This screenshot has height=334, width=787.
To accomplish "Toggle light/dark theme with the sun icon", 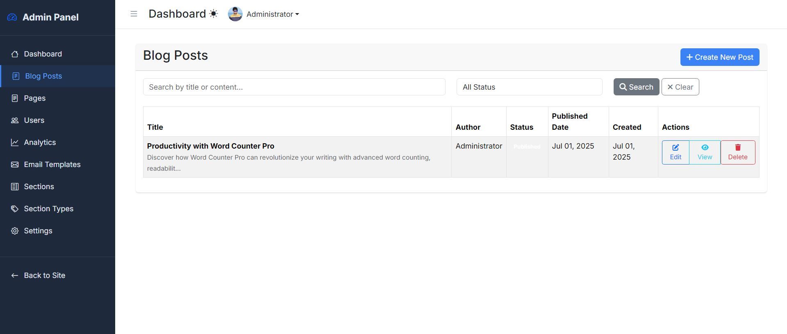I will 214,14.
